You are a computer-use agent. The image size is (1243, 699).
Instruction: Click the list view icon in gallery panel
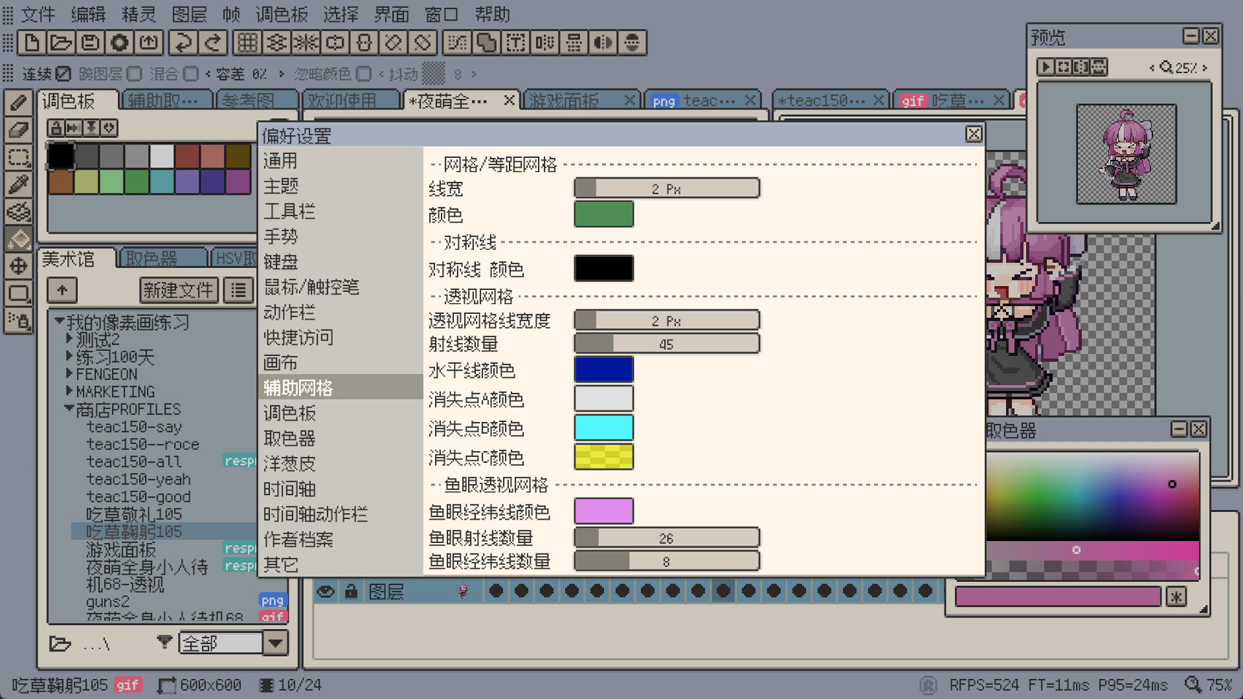(238, 290)
